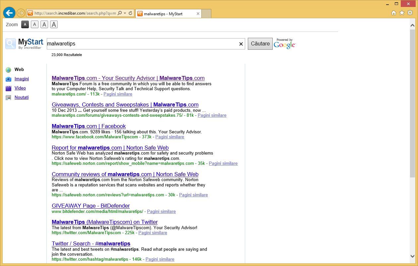Open GIVEAWAY Page - BitDefender result
The width and height of the screenshot is (418, 266).
(91, 206)
